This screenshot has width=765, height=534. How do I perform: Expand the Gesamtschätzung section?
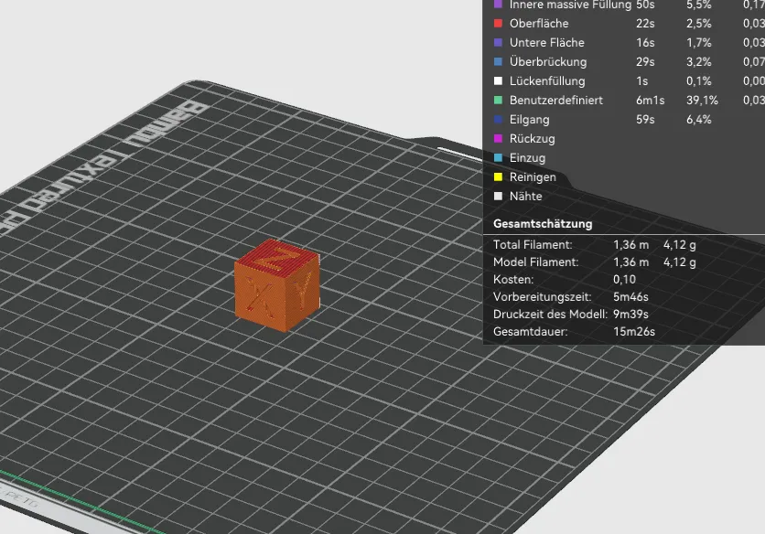pos(542,223)
